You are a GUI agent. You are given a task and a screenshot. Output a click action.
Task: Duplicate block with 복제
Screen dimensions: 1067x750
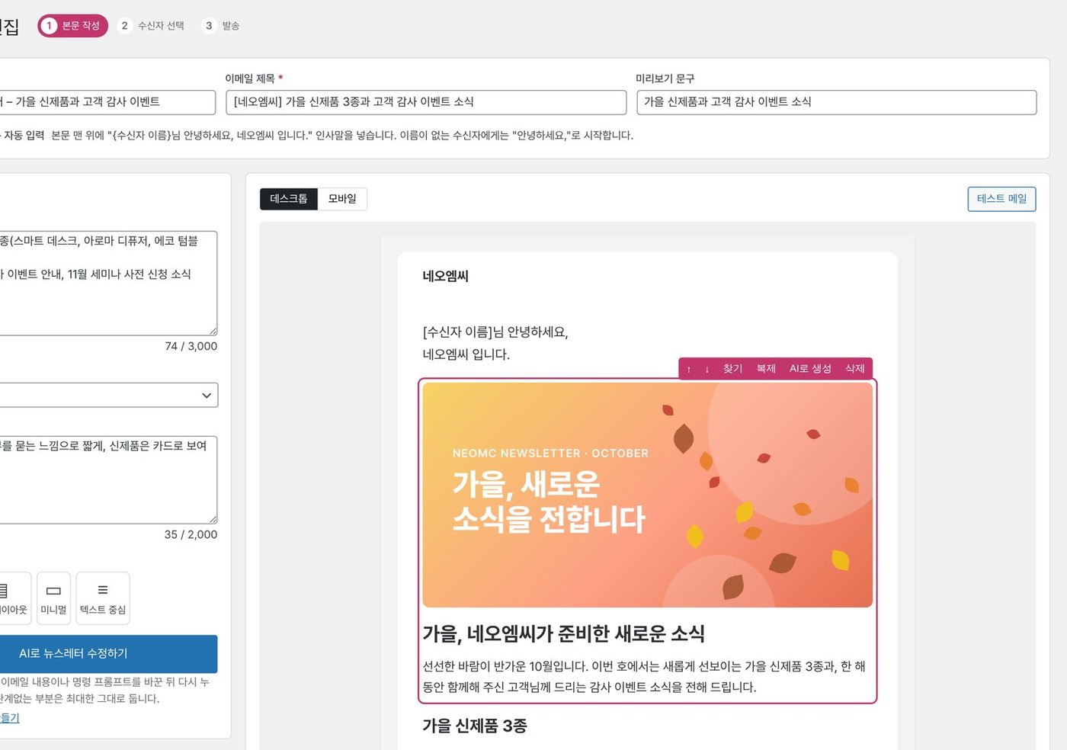point(766,369)
